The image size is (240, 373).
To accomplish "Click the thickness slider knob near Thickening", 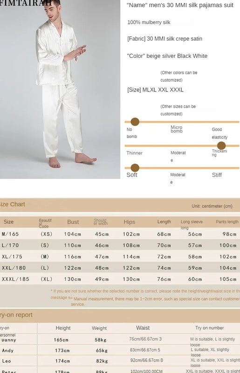I will point(221,145).
